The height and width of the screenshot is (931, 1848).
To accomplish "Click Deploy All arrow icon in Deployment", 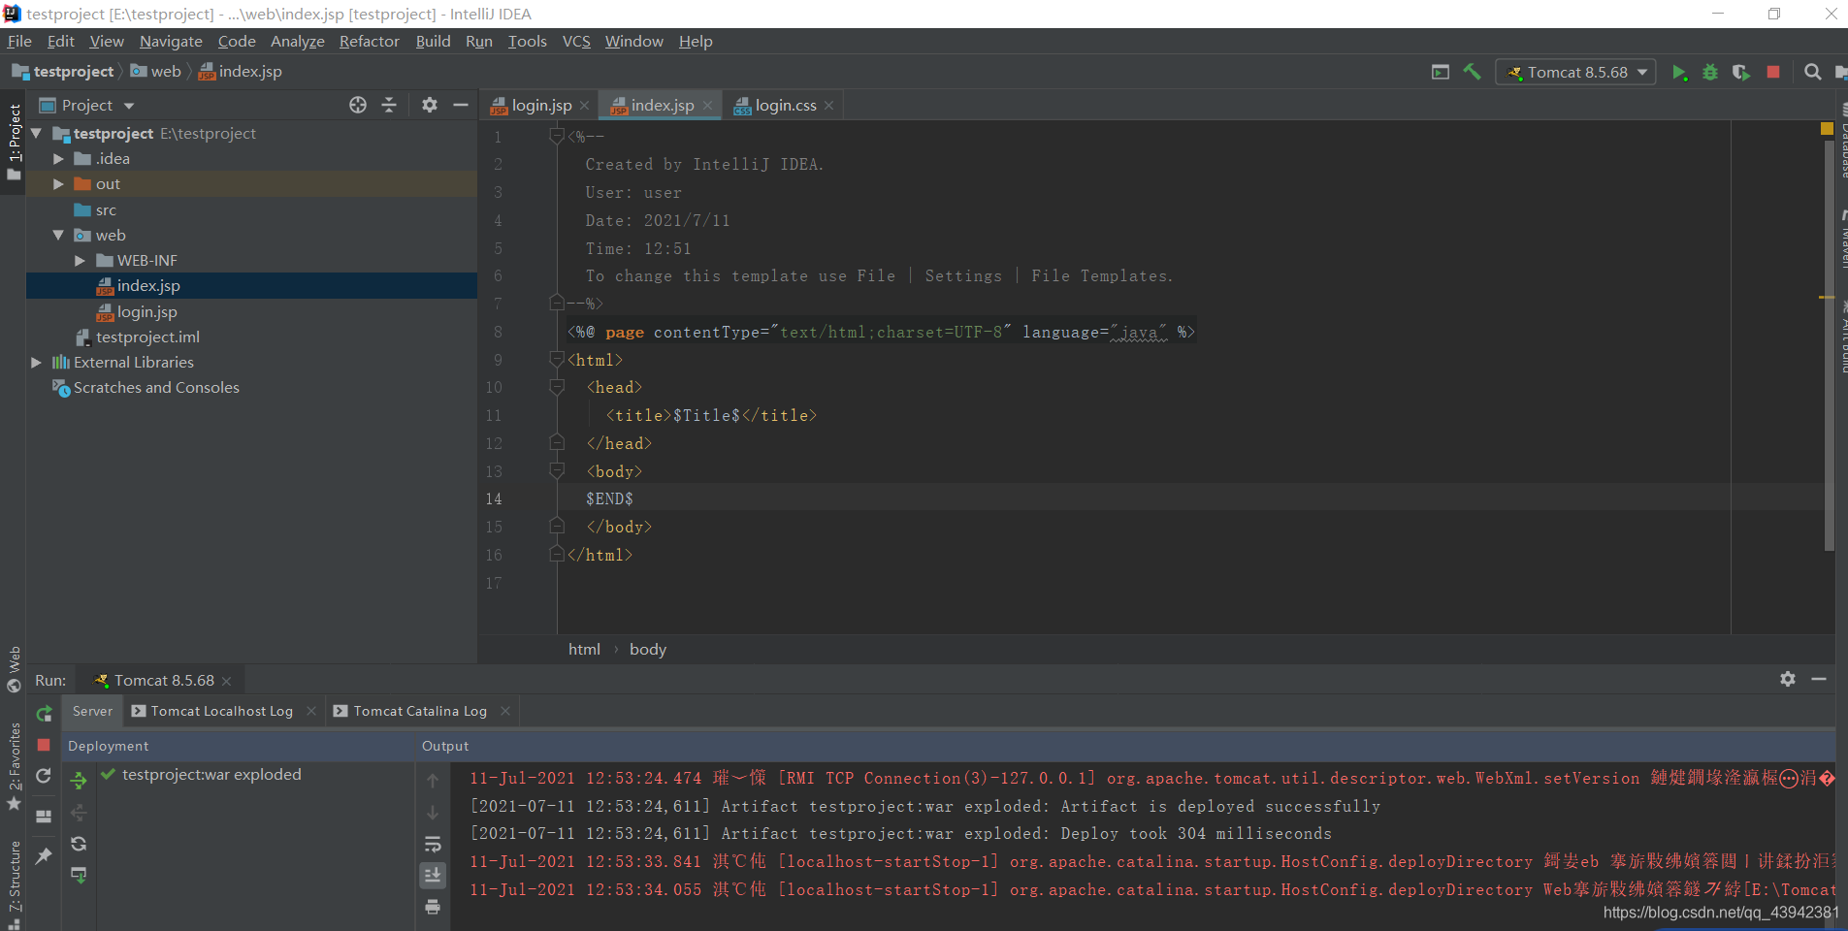I will [x=79, y=780].
